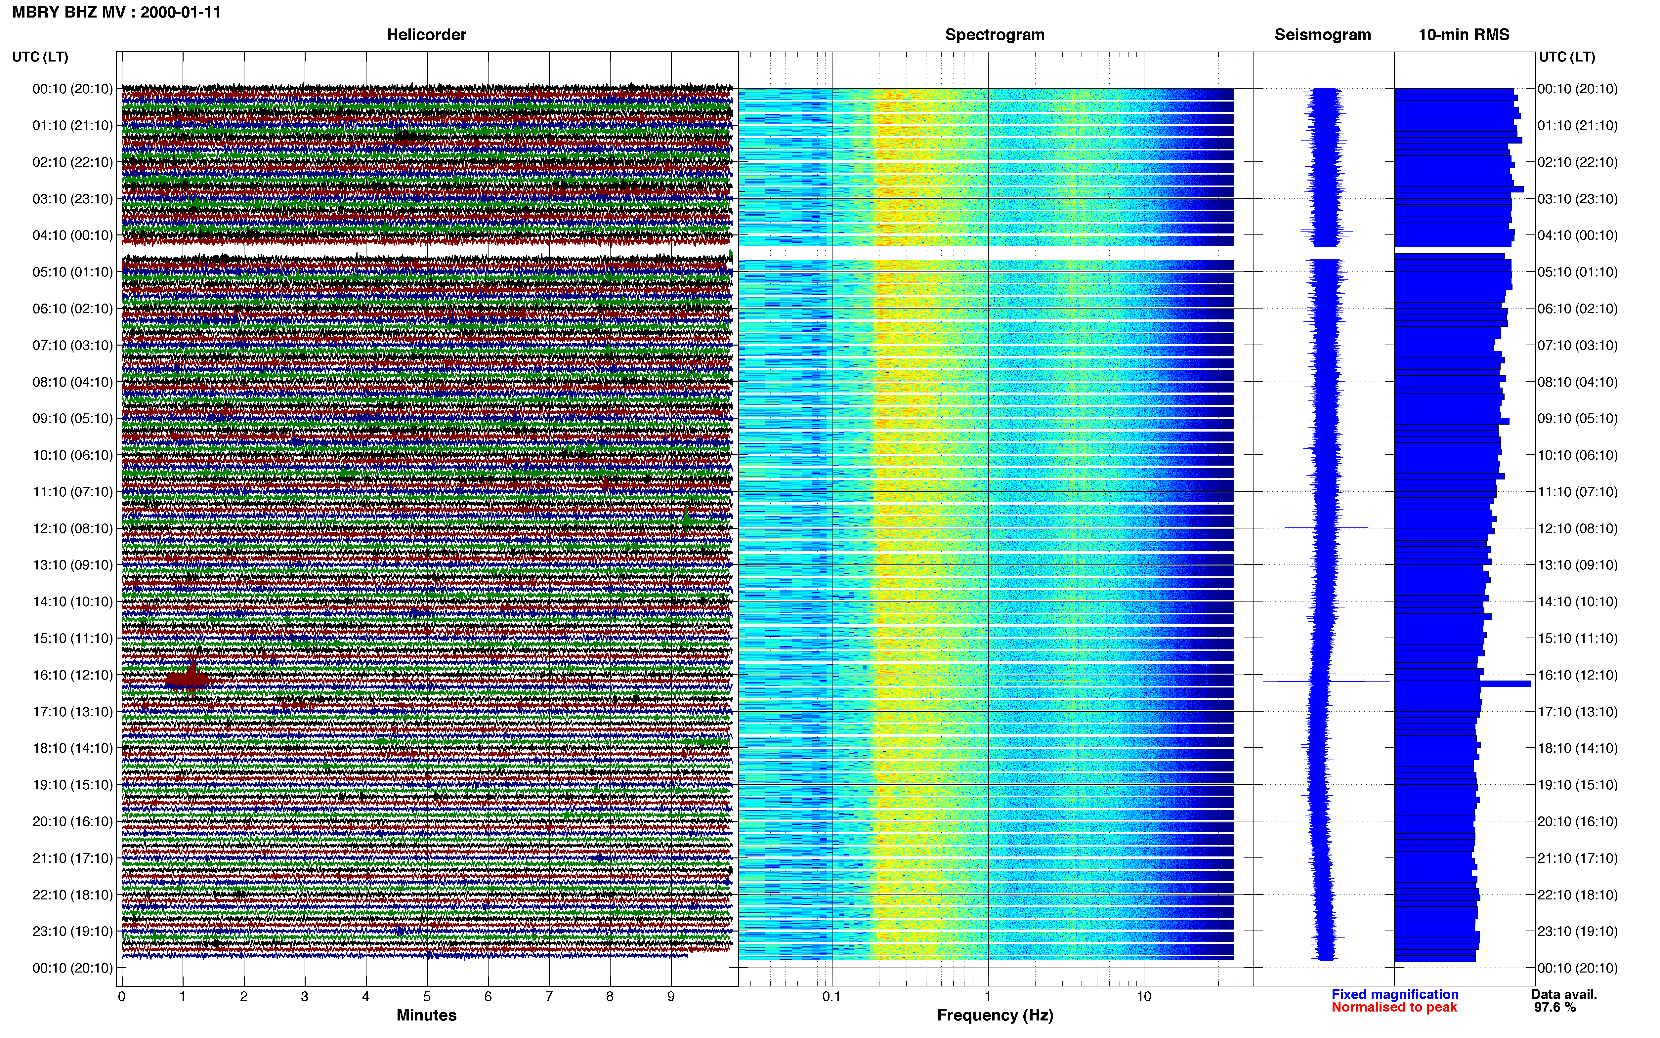Click the right '00:10 (20:10)' label at the bottom
The image size is (1660, 1038).
[x=1578, y=968]
